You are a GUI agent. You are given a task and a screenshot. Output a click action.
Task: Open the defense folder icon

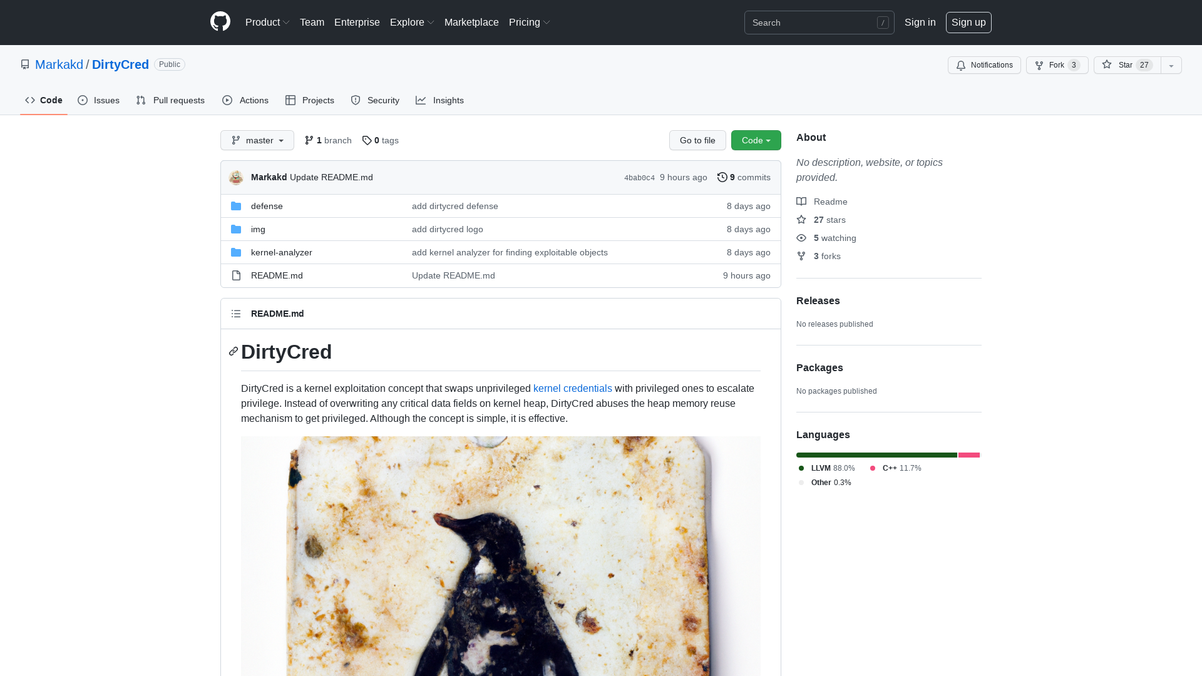pos(236,206)
